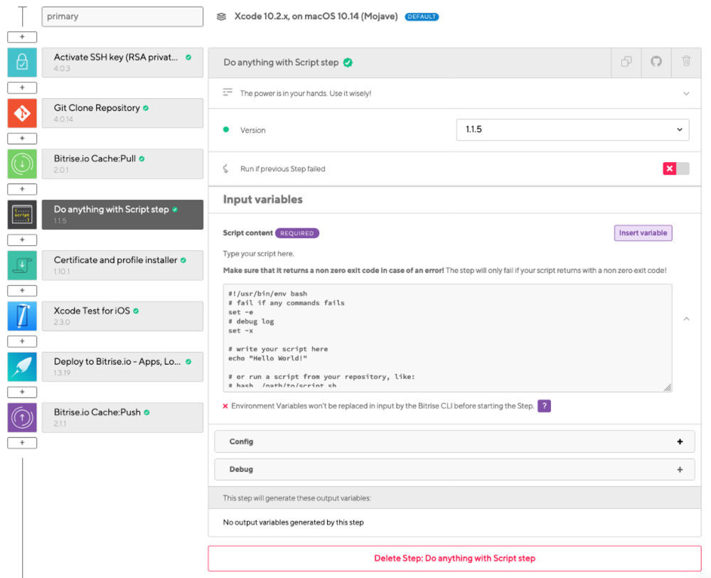711x578 pixels.
Task: Click the script textarea resize handle
Action: click(668, 387)
